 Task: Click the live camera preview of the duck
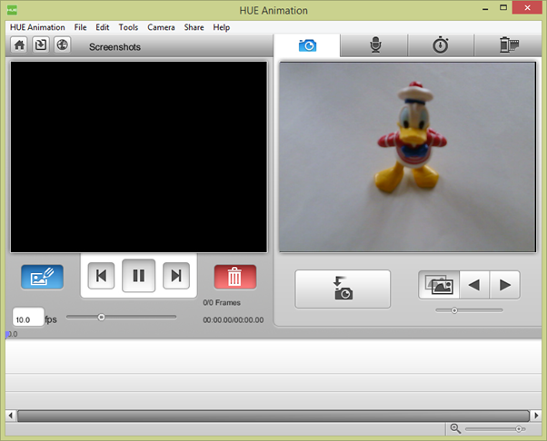coord(407,157)
